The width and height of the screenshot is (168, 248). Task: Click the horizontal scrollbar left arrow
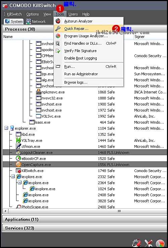pyautogui.click(x=5, y=211)
